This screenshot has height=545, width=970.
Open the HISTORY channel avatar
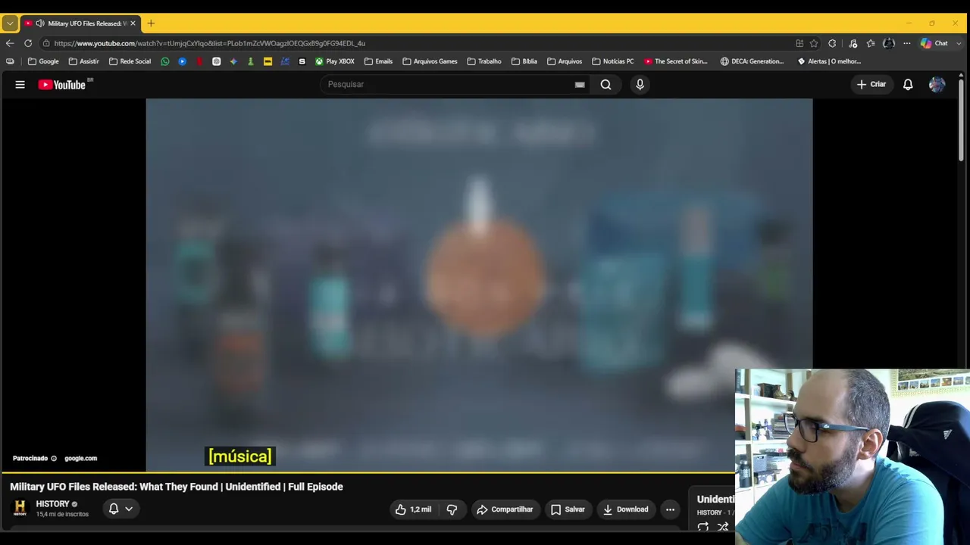[x=20, y=508]
